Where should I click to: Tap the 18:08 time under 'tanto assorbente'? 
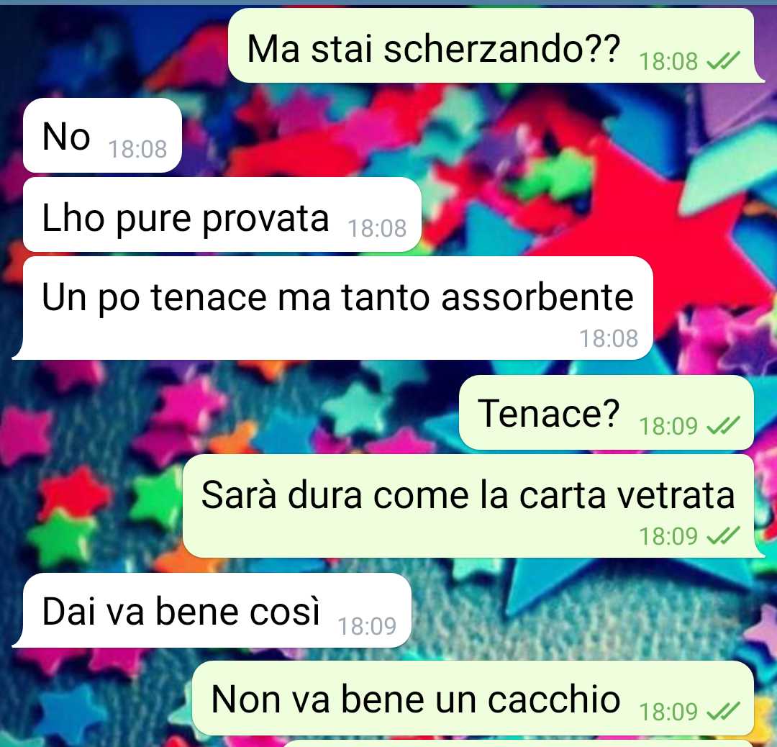coord(609,338)
